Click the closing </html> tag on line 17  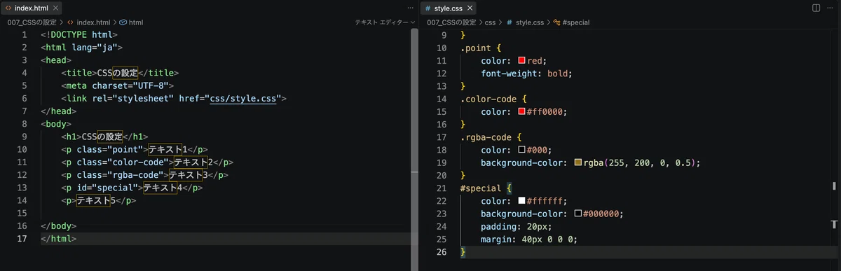tap(59, 239)
